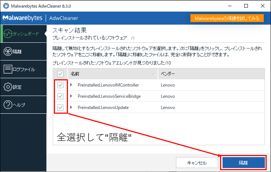Click the キャンセル button
The image size is (271, 172).
click(x=197, y=163)
